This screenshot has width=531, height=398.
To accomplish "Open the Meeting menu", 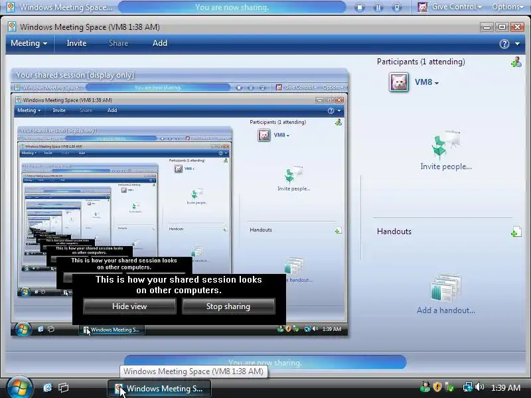I will point(29,43).
